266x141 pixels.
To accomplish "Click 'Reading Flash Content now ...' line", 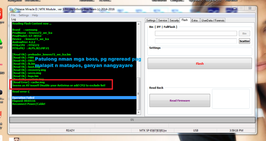I will tap(32, 24).
